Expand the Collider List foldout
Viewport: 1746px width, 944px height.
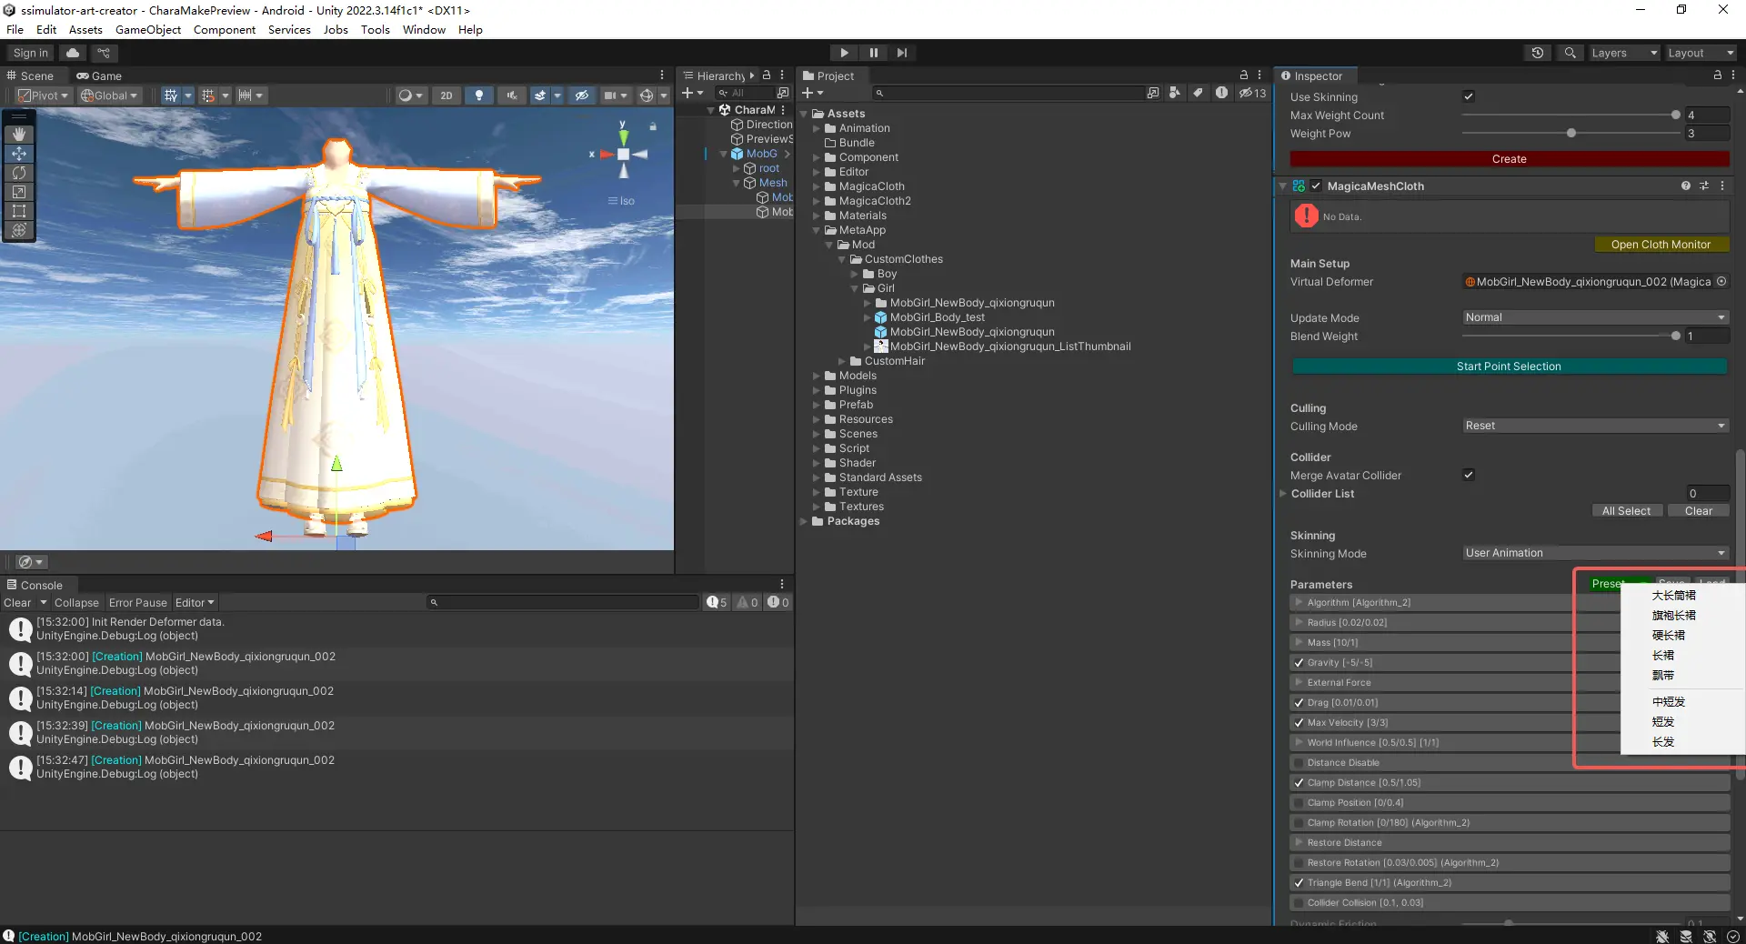point(1283,494)
